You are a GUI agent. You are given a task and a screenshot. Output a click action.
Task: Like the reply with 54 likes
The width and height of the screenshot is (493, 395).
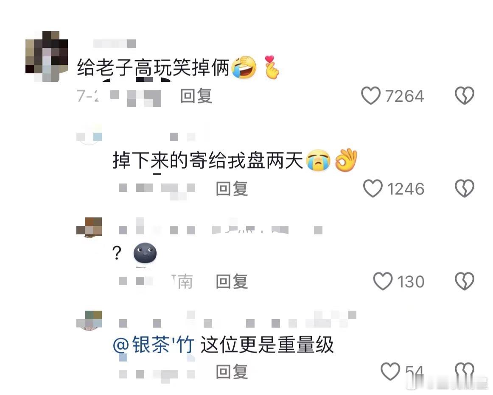click(390, 371)
